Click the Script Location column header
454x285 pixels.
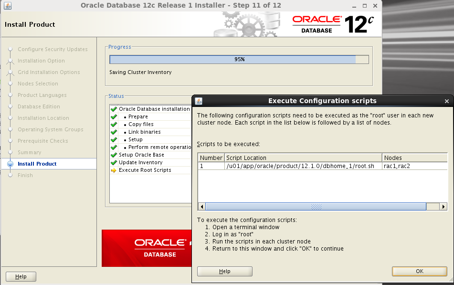click(303, 158)
